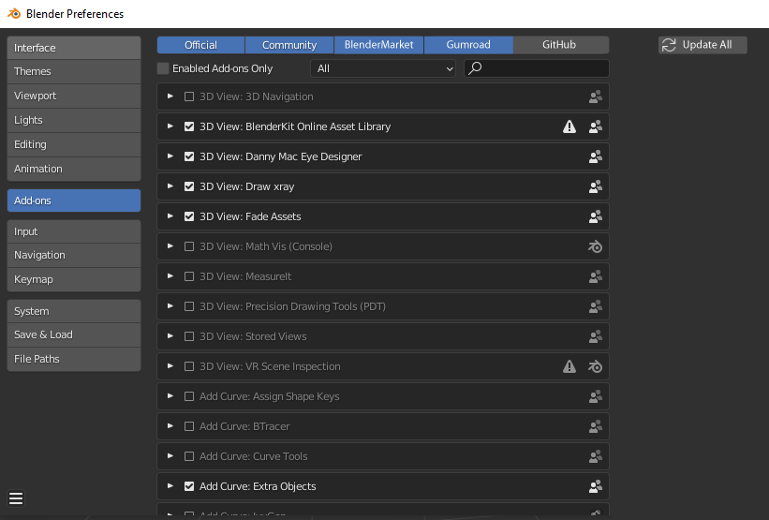769x520 pixels.
Task: Click community icon on BTracer row
Action: [x=596, y=426]
